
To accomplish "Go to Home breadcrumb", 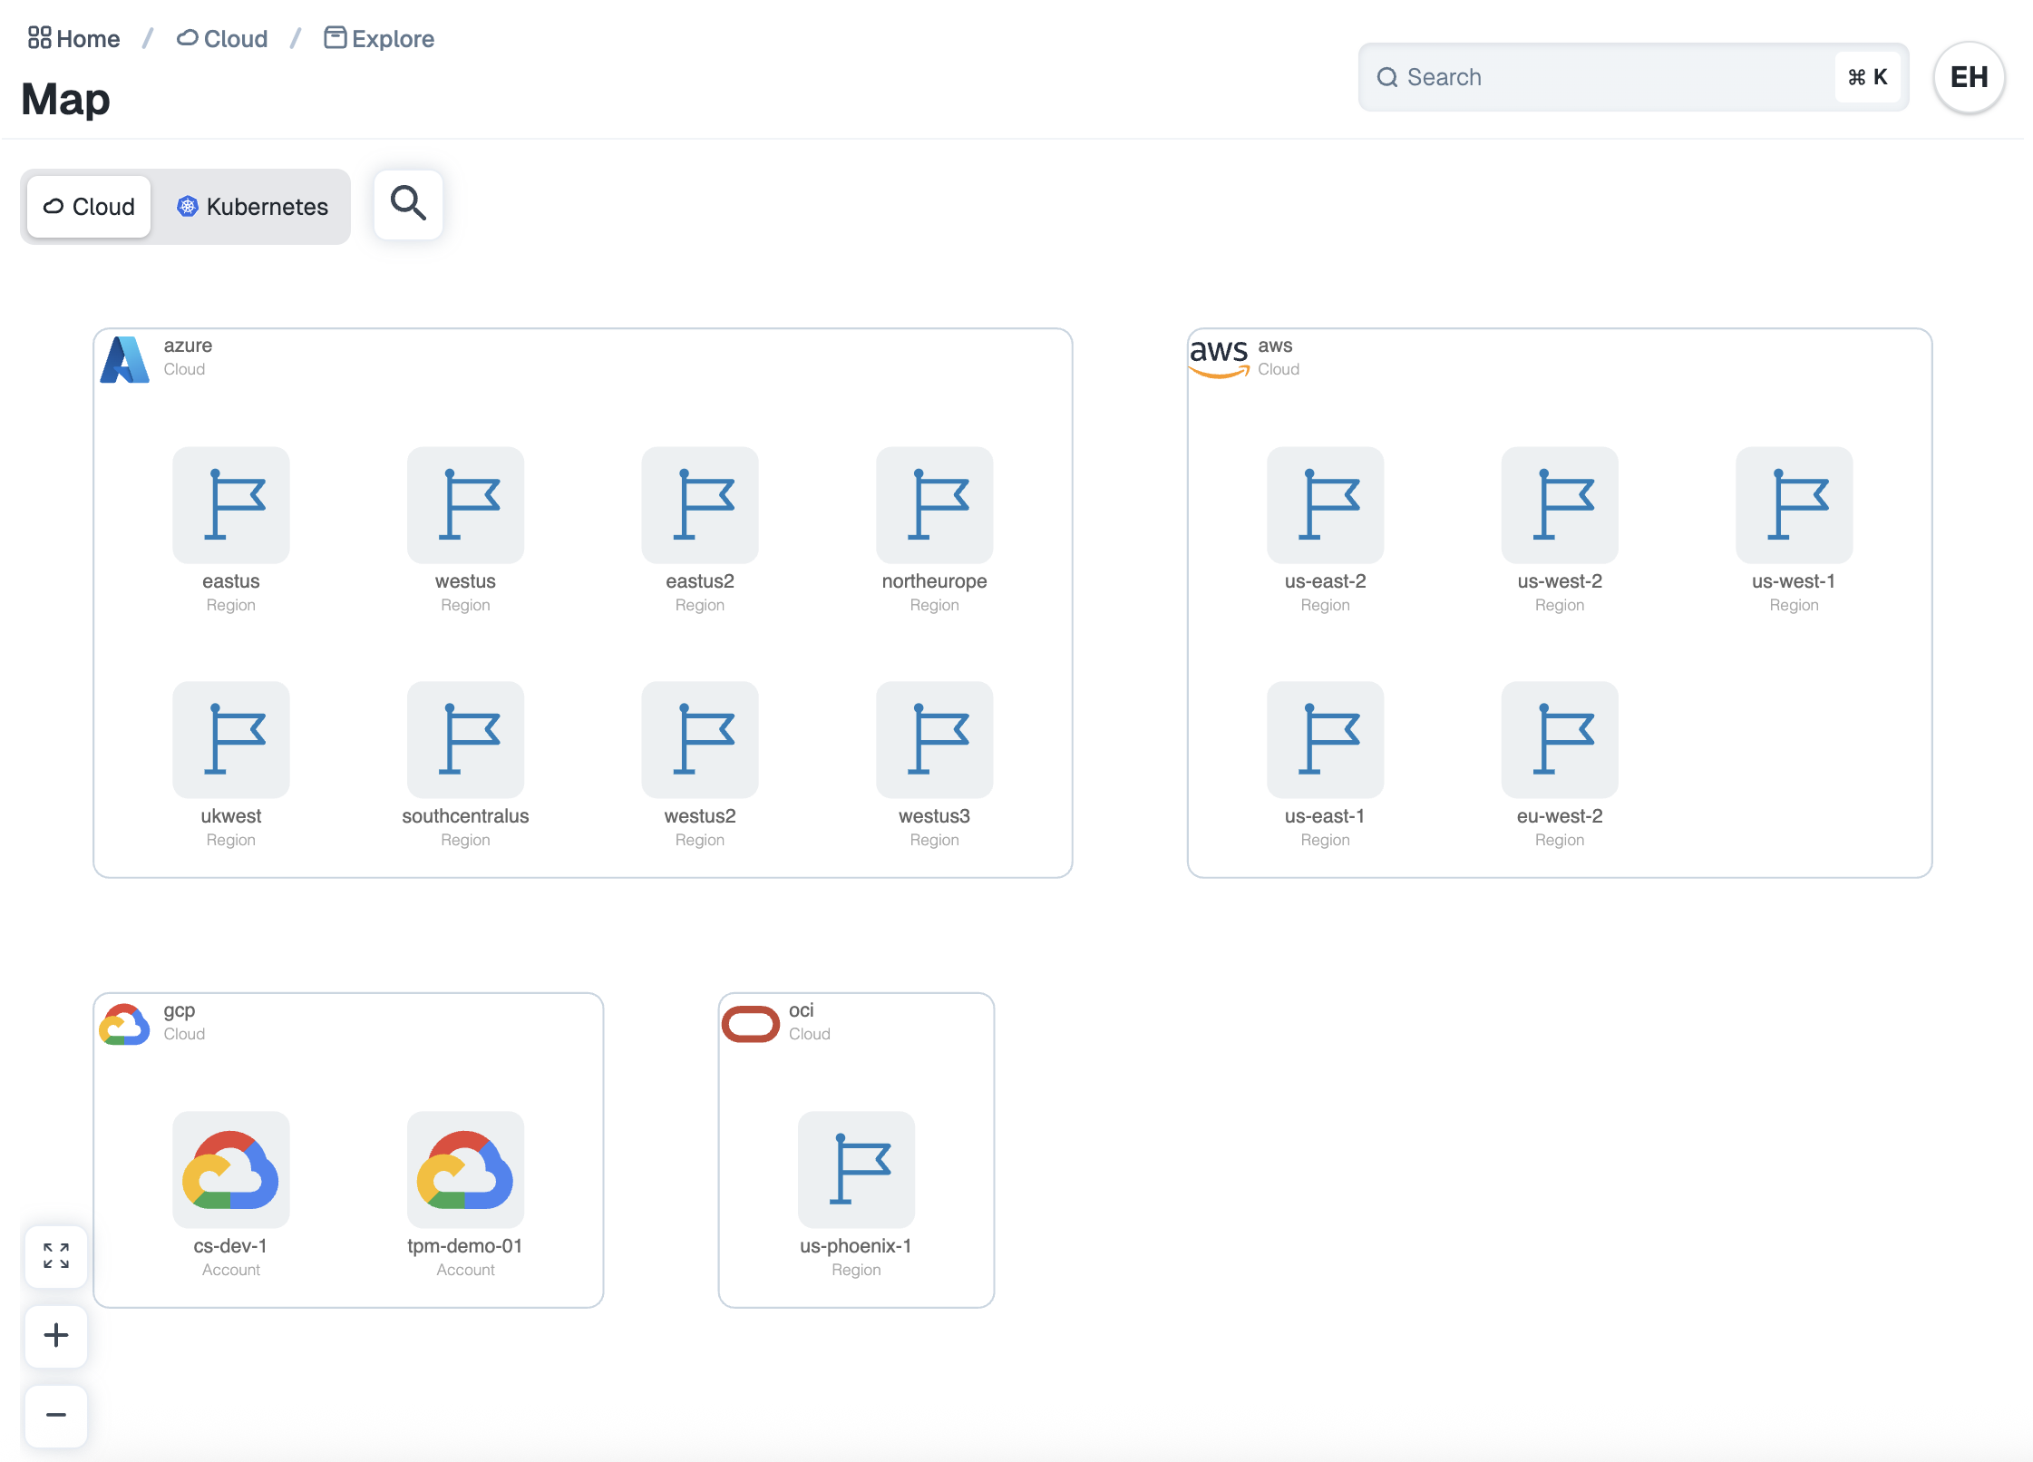I will tap(74, 39).
